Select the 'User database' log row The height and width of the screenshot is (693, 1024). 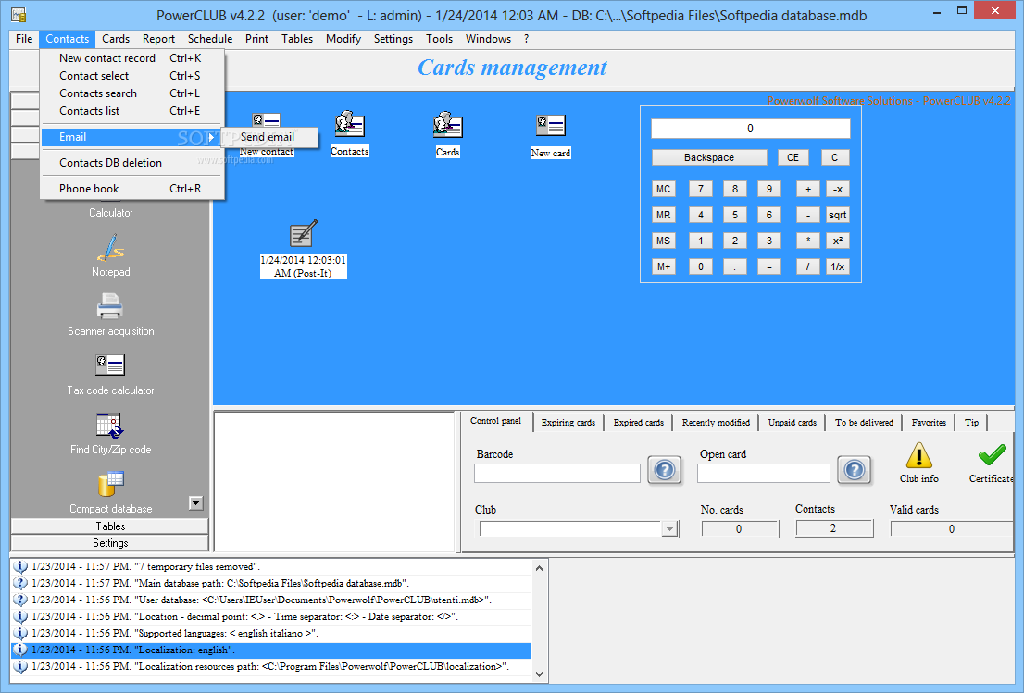[x=271, y=600]
